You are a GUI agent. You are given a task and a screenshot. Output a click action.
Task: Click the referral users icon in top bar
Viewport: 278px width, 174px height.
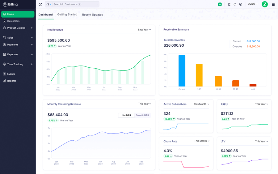(x=229, y=4)
